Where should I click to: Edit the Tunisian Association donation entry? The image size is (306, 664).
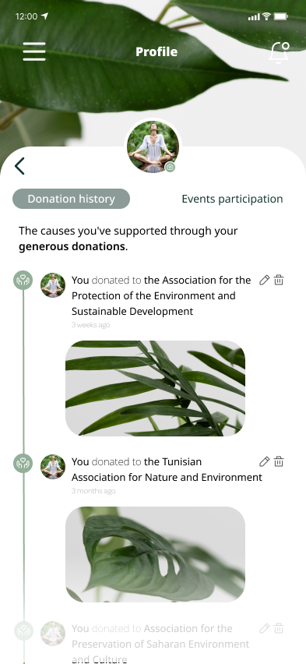[x=264, y=461]
